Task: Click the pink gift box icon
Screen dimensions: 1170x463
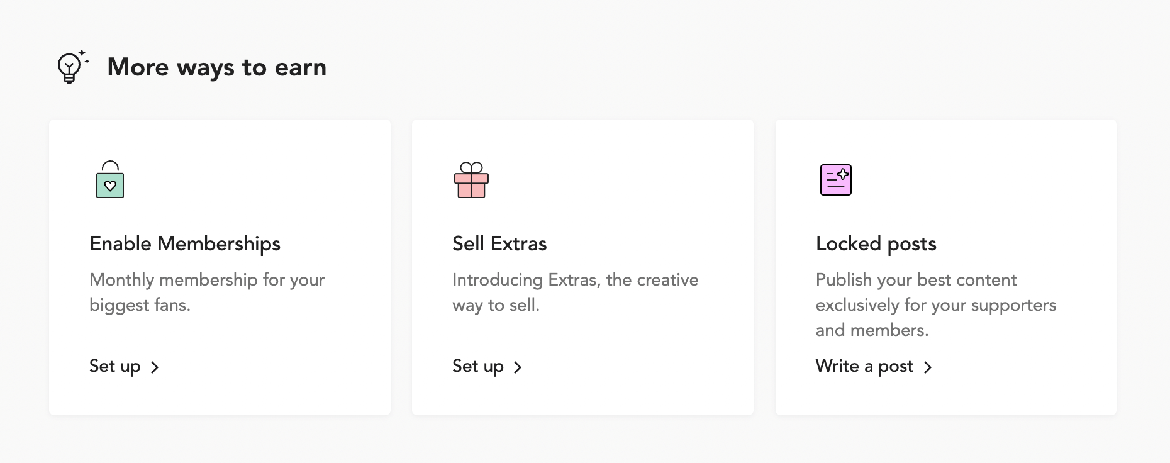Action: [471, 181]
